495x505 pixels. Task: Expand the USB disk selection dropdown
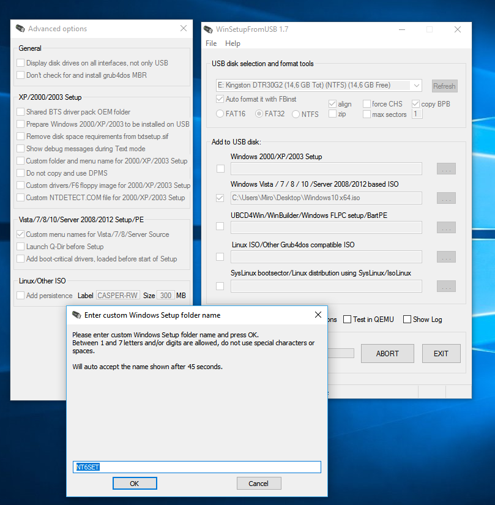click(x=416, y=85)
